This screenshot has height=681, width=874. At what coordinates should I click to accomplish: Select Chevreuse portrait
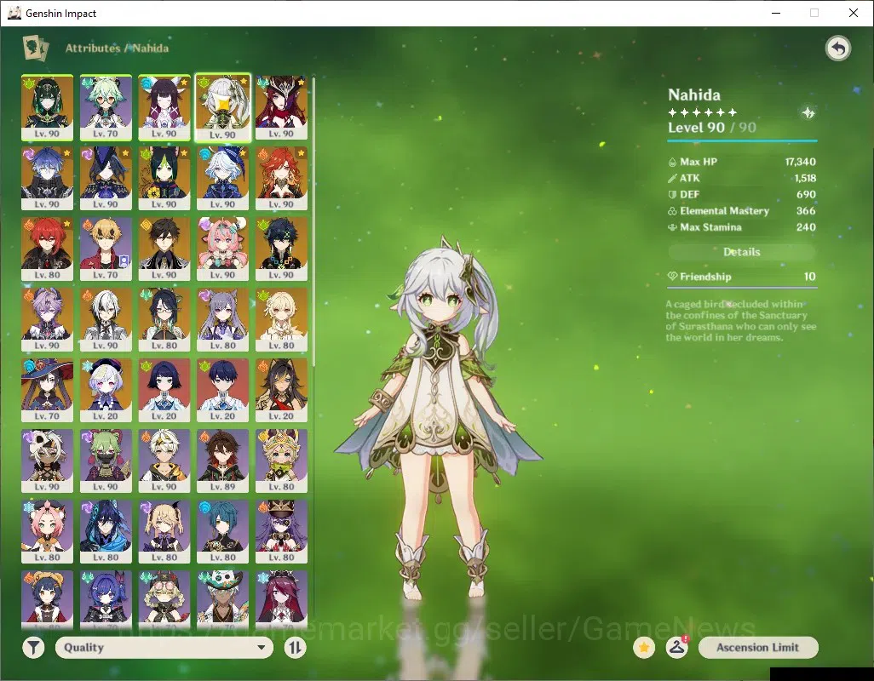tap(281, 532)
